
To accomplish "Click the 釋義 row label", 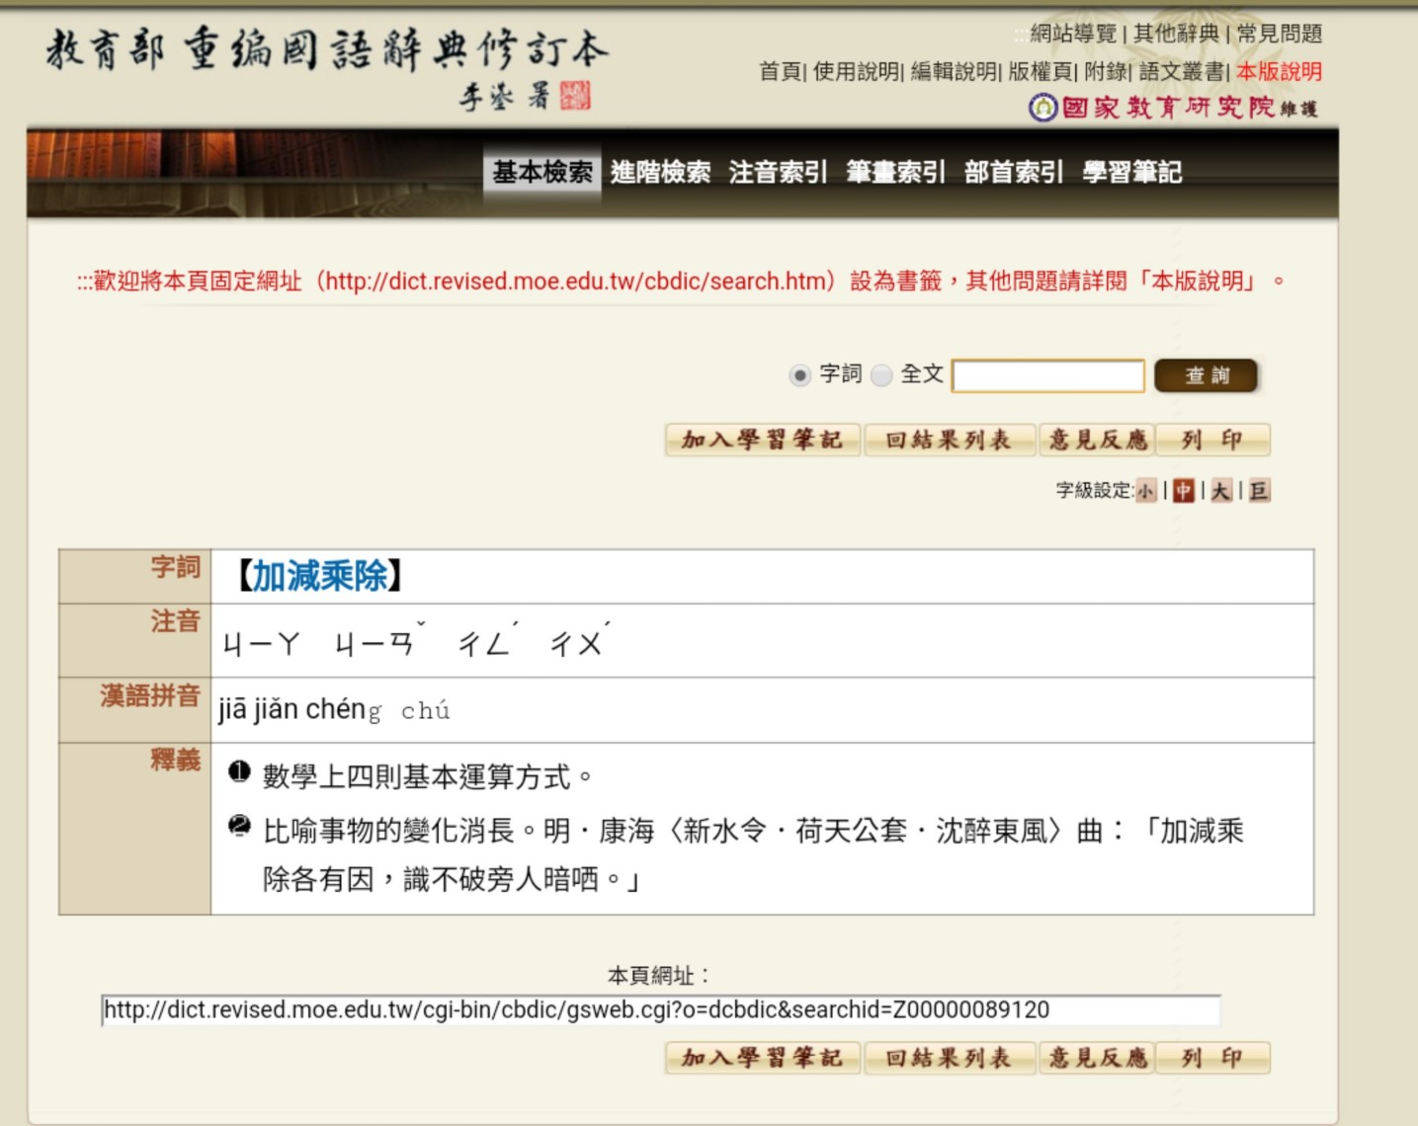I will point(175,760).
